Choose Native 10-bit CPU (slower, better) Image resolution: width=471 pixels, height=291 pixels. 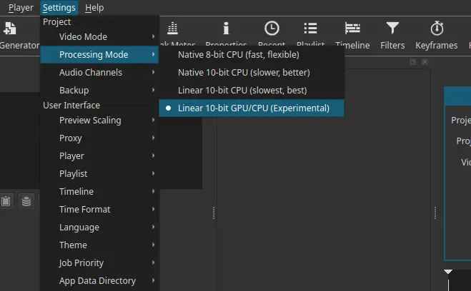[243, 72]
